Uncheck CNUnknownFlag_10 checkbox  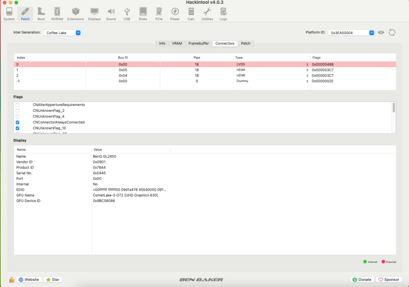pos(18,128)
